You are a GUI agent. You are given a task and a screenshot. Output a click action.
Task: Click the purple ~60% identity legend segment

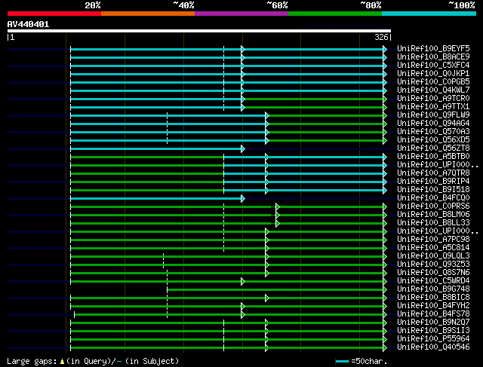[241, 14]
